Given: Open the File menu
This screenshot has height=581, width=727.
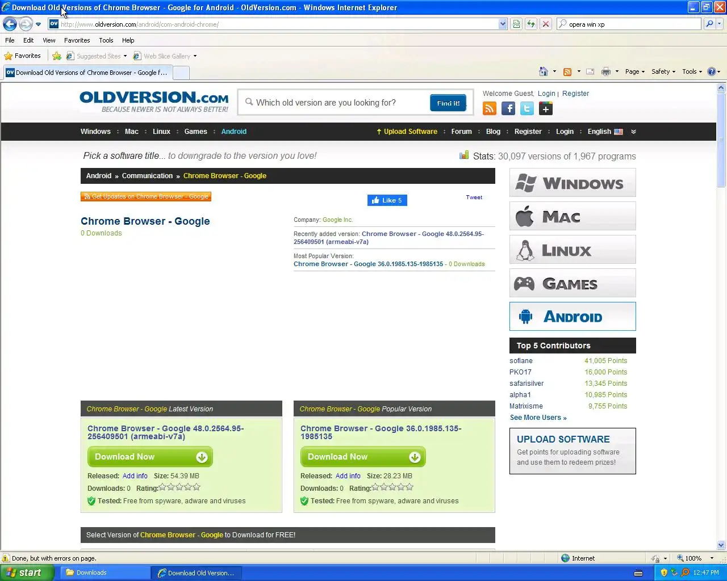Looking at the screenshot, I should (x=10, y=40).
